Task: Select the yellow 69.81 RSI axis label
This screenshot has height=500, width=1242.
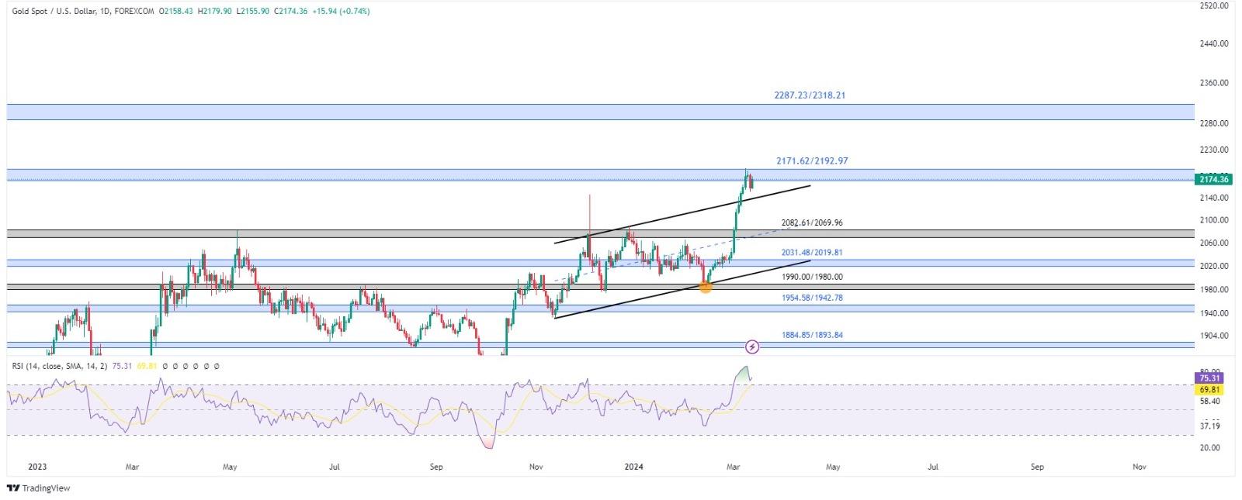Action: [x=1210, y=390]
